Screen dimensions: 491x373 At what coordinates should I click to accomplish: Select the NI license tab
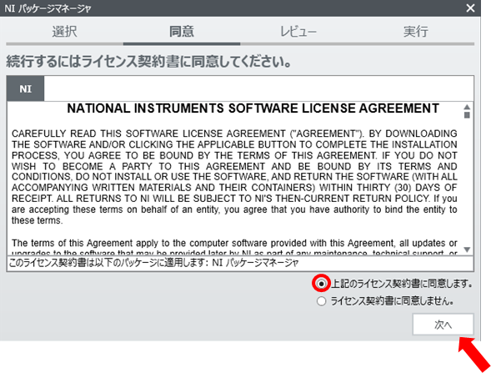pos(25,88)
